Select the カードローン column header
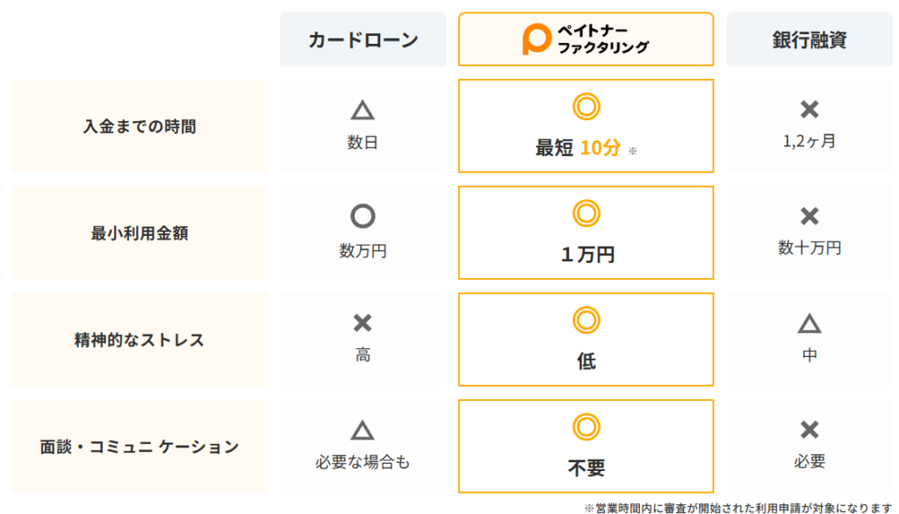 (363, 39)
